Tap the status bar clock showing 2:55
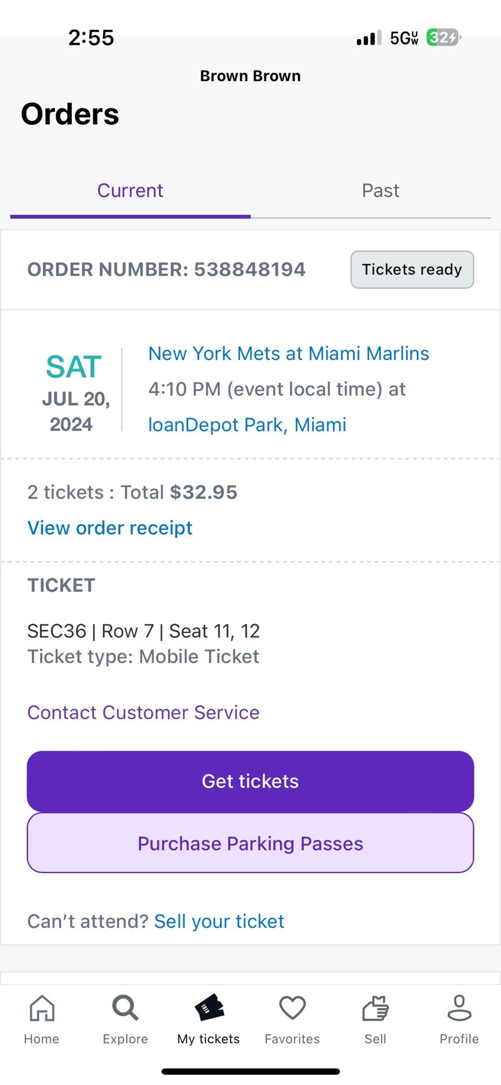This screenshot has width=501, height=1085. 91,38
